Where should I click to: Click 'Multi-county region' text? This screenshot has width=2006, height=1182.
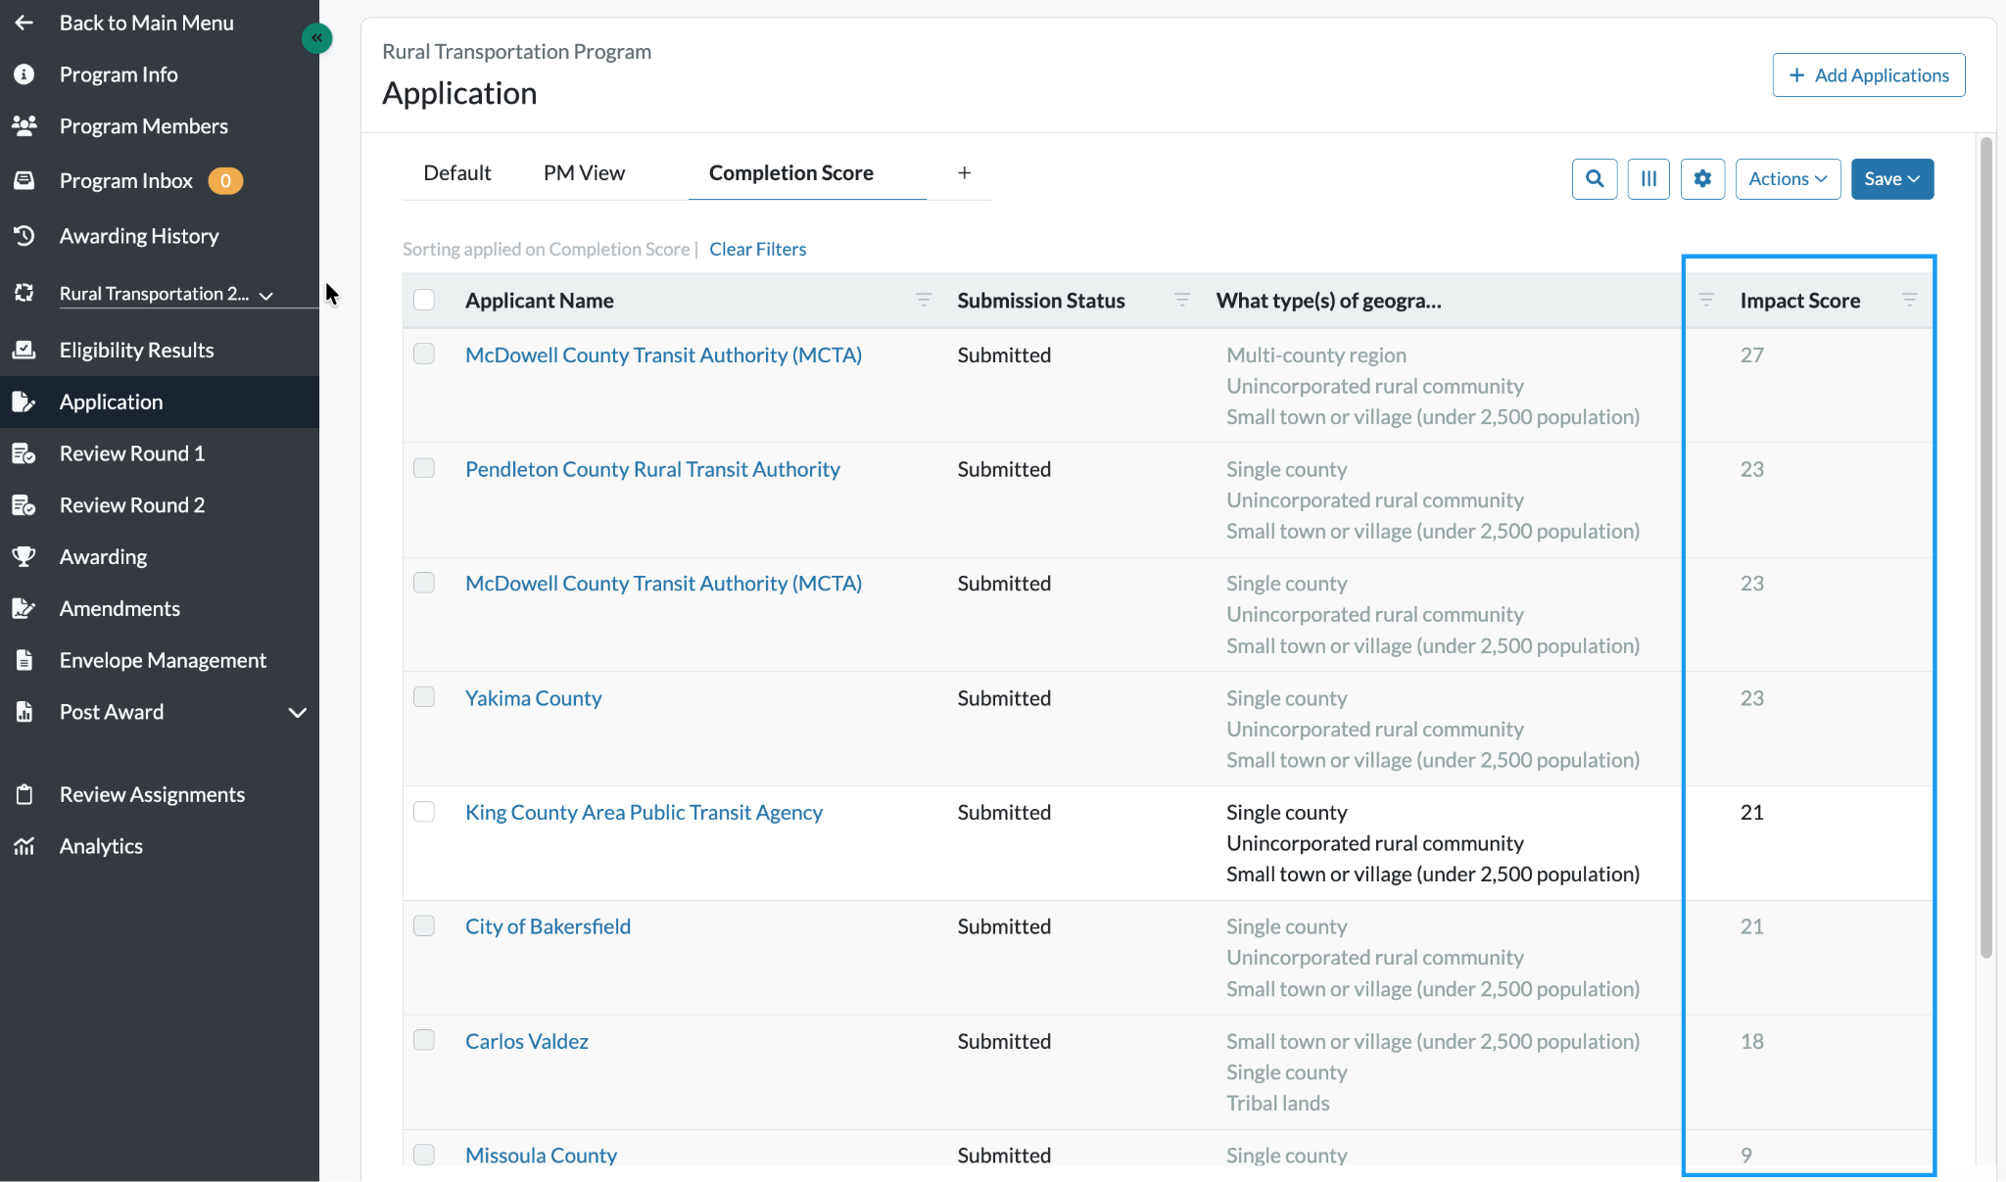[1315, 355]
